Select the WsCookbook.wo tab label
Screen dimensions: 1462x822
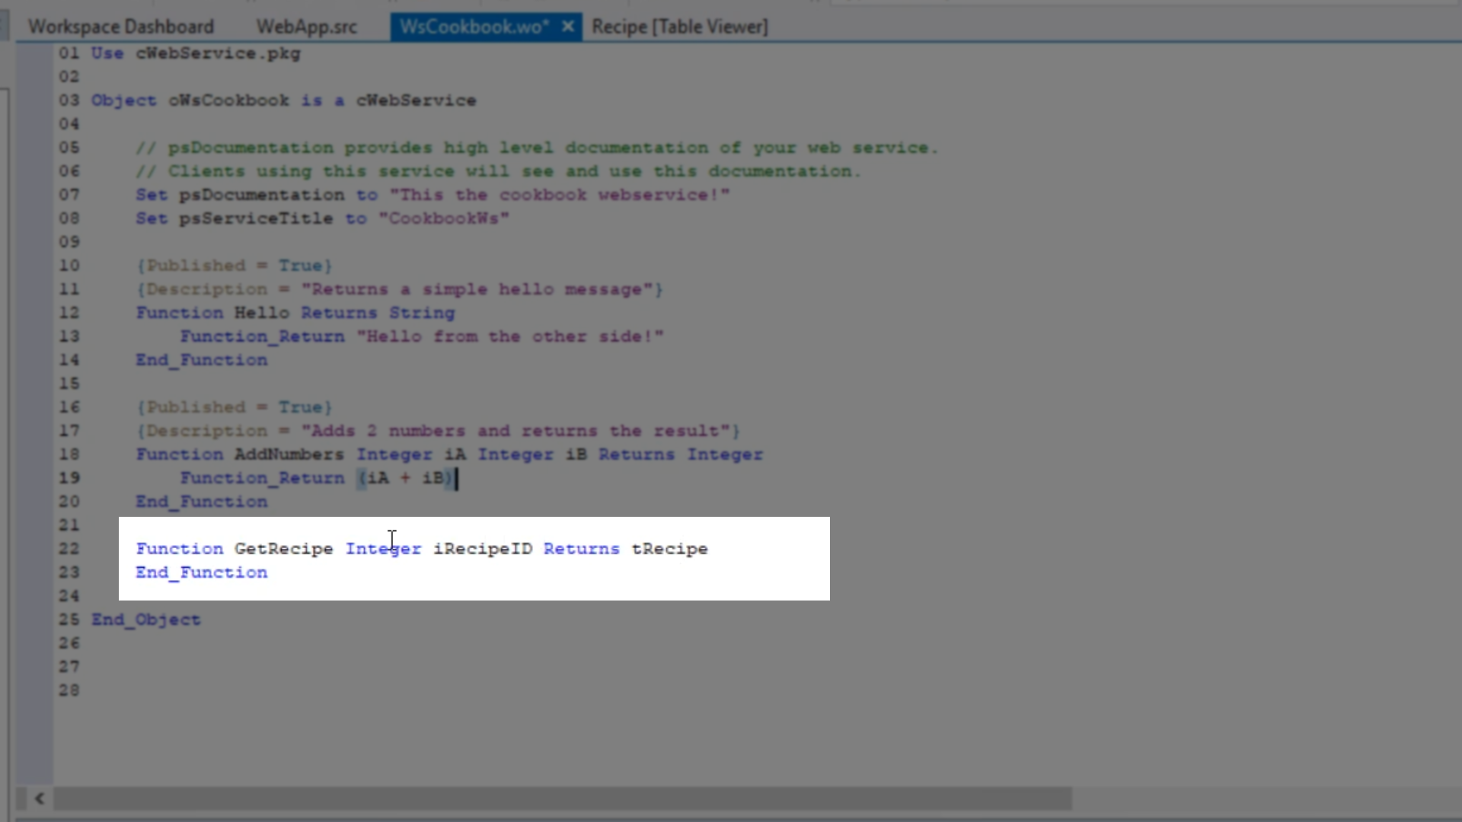[x=474, y=27]
